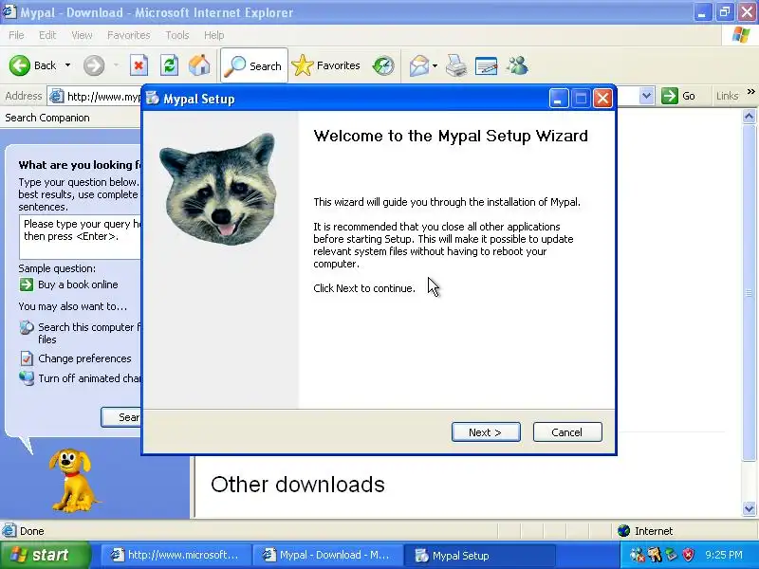Image resolution: width=759 pixels, height=569 pixels.
Task: Open the Favorites menu
Action: (x=129, y=35)
